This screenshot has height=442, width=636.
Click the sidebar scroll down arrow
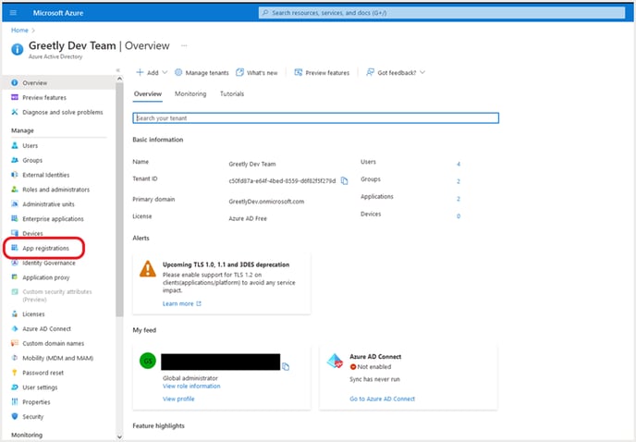click(x=119, y=436)
